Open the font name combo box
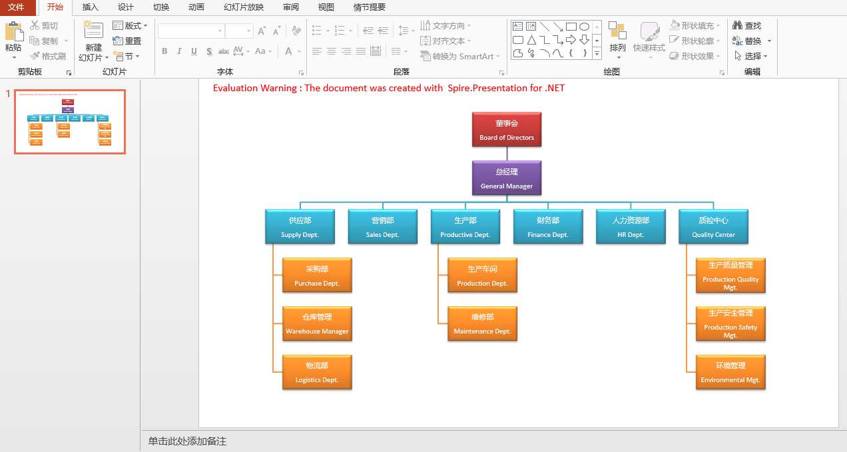 click(191, 31)
